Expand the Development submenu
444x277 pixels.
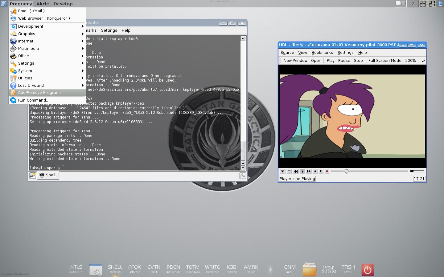point(47,26)
